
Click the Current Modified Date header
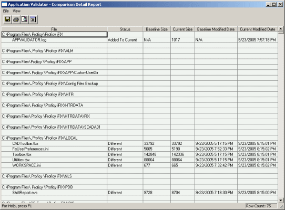click(x=258, y=29)
